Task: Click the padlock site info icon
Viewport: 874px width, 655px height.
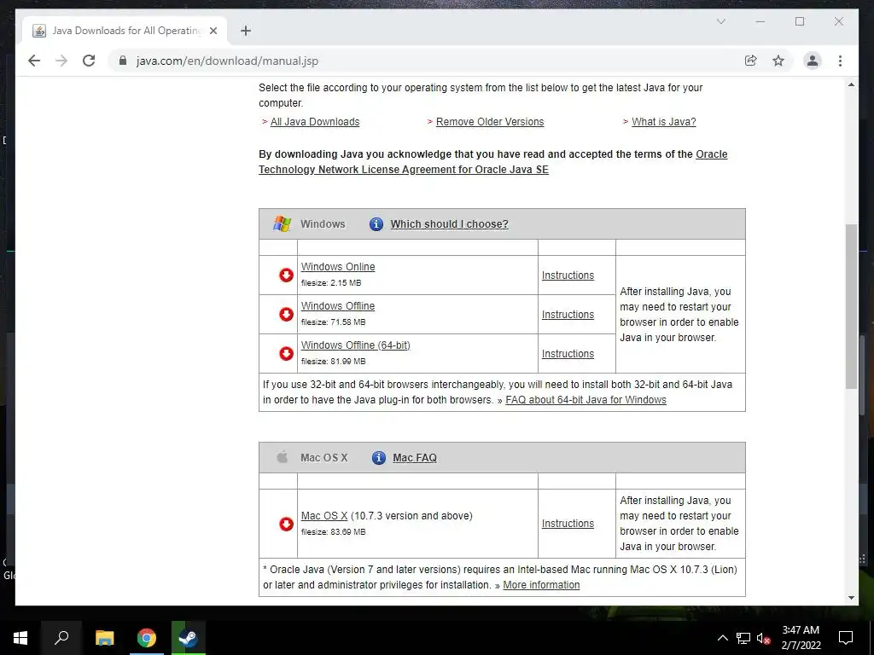Action: click(123, 61)
